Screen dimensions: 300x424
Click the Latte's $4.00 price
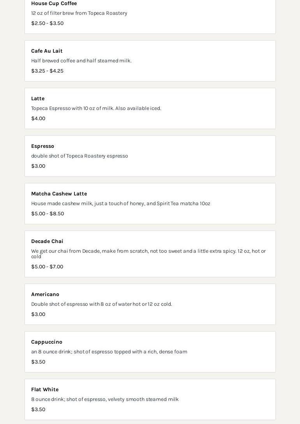pyautogui.click(x=38, y=119)
